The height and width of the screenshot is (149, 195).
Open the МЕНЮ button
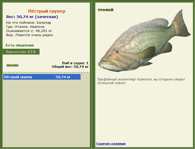(12, 65)
